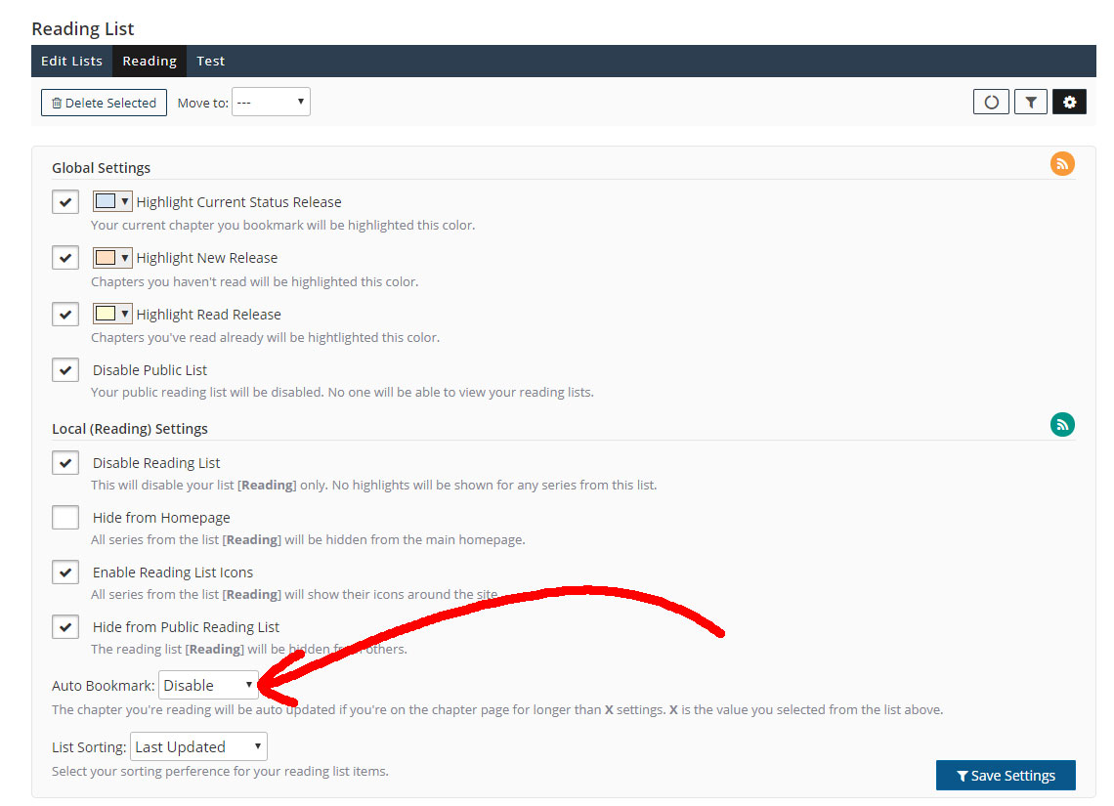The width and height of the screenshot is (1114, 806).
Task: Open the Highlight Read Release color picker
Action: (x=111, y=315)
